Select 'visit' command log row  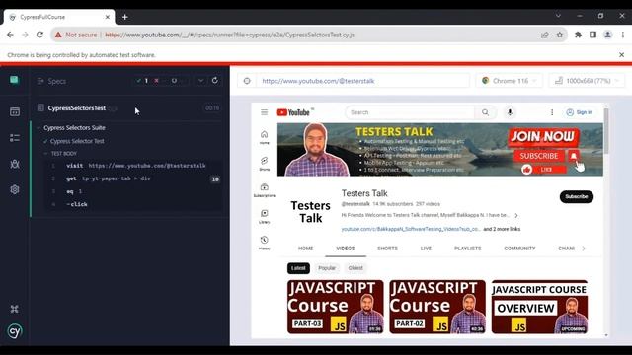coord(133,166)
